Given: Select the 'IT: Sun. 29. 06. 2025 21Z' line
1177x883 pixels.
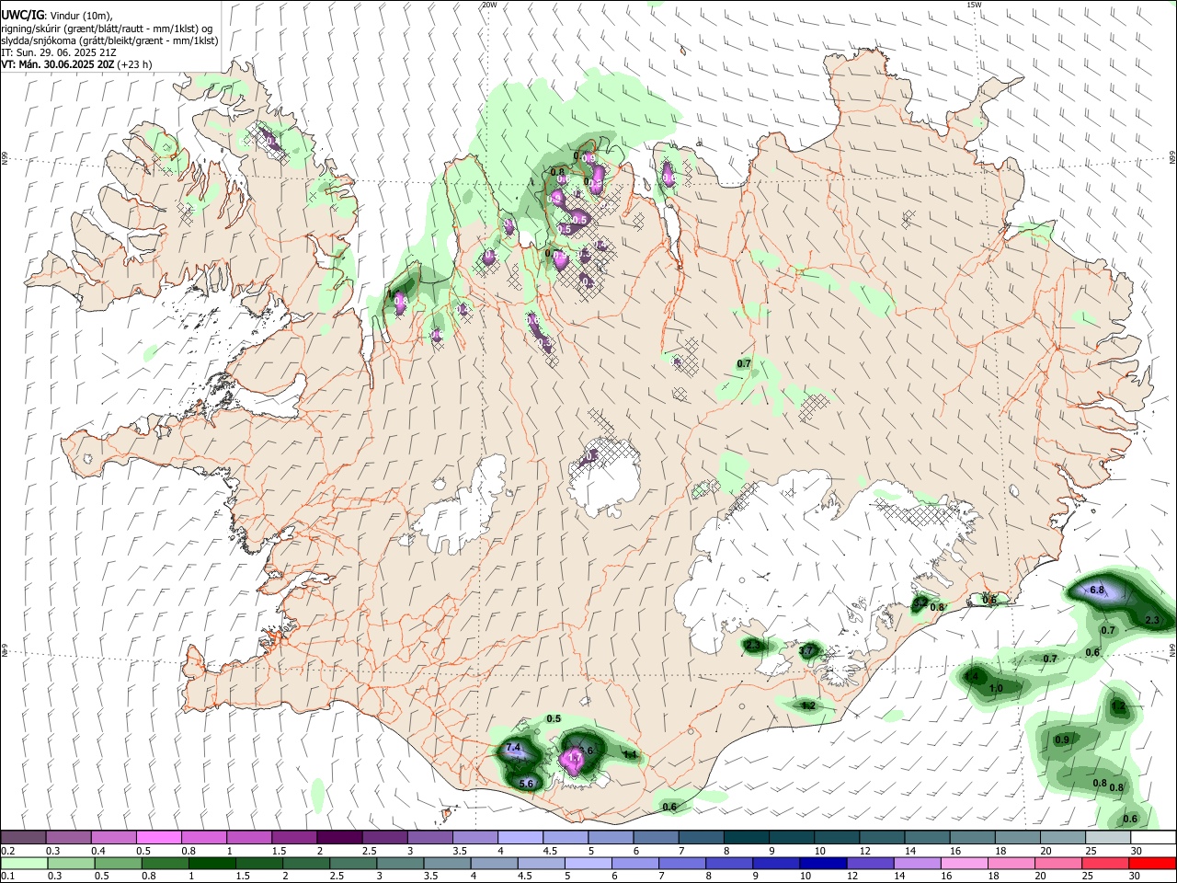Looking at the screenshot, I should point(58,52).
